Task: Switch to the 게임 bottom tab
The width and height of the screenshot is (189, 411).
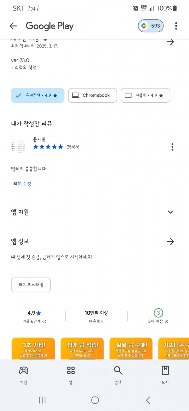Action: click(x=23, y=375)
